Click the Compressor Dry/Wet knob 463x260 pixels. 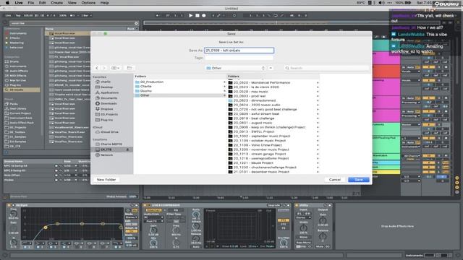pos(284,243)
